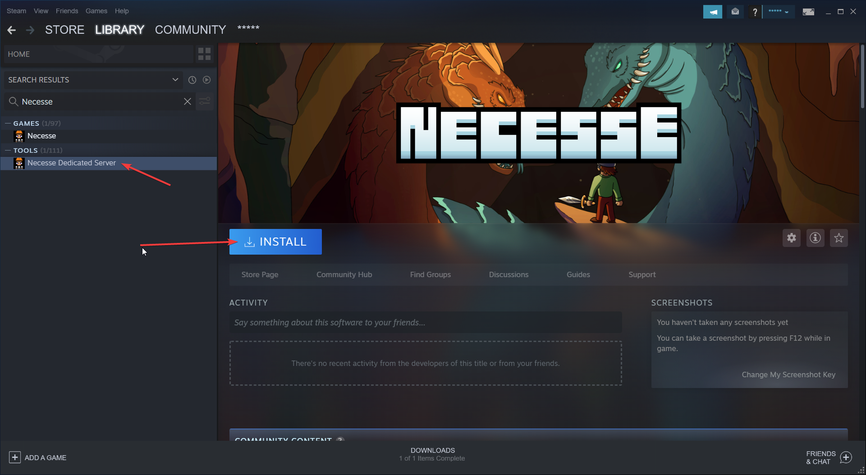Show ready-to-play games filter icon
Screen dimensions: 866x475
pyautogui.click(x=206, y=80)
